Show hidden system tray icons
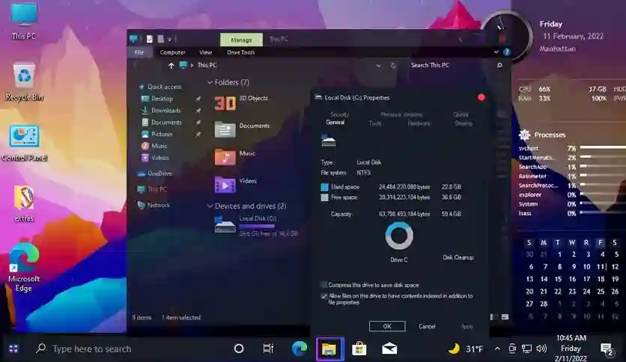626x362 pixels. [x=497, y=349]
